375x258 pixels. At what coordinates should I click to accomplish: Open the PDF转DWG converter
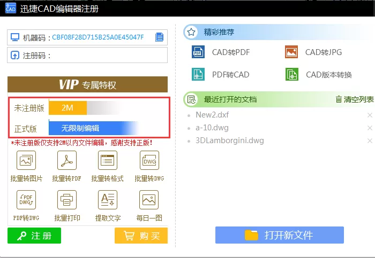pyautogui.click(x=26, y=200)
